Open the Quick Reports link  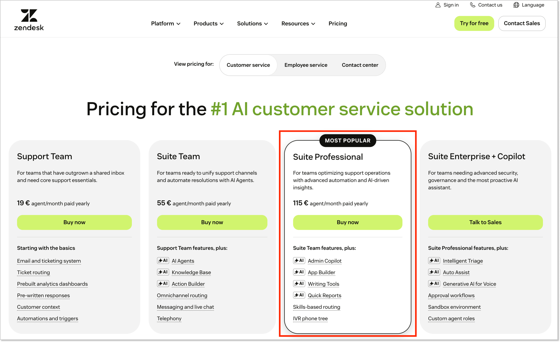pos(325,295)
